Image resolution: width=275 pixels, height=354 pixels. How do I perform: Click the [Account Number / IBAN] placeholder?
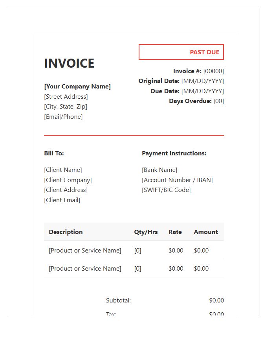coord(178,180)
